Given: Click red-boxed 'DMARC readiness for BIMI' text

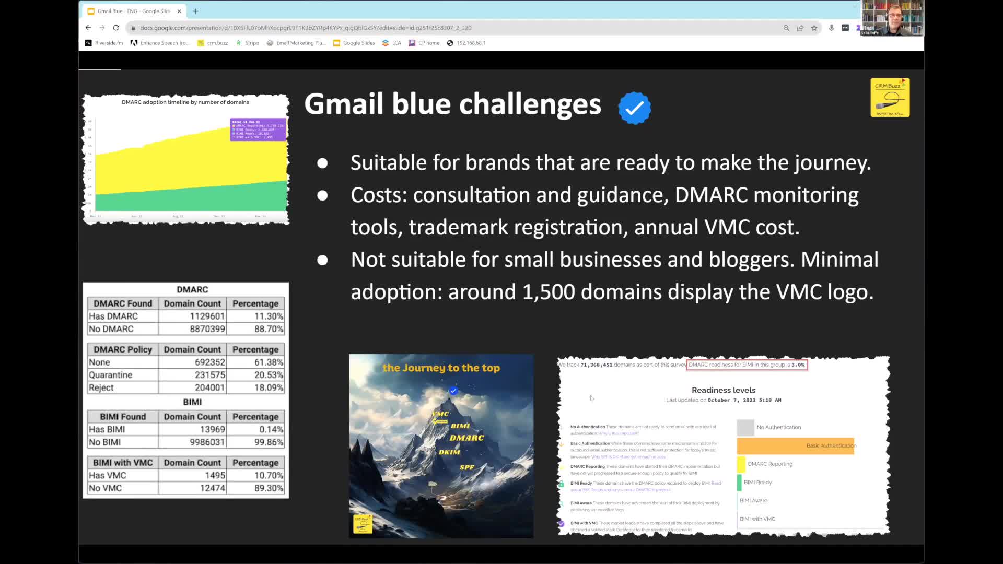Looking at the screenshot, I should [x=747, y=365].
